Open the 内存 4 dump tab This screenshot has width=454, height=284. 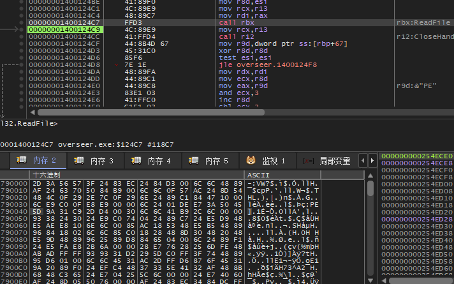153,161
